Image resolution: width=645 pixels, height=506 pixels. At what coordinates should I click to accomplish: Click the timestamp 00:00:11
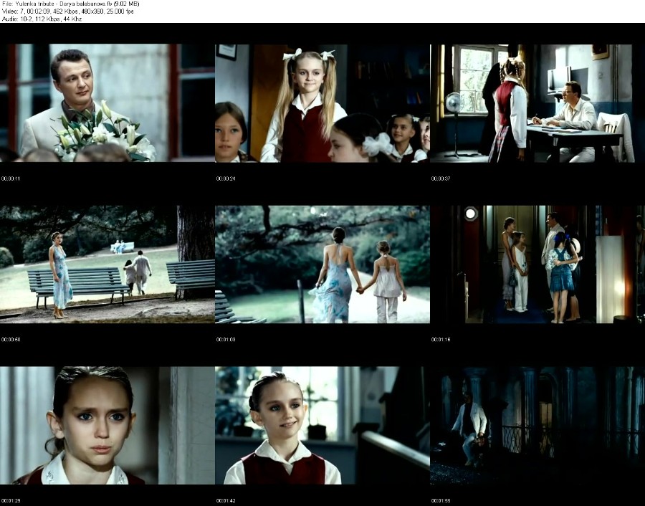tap(10, 178)
